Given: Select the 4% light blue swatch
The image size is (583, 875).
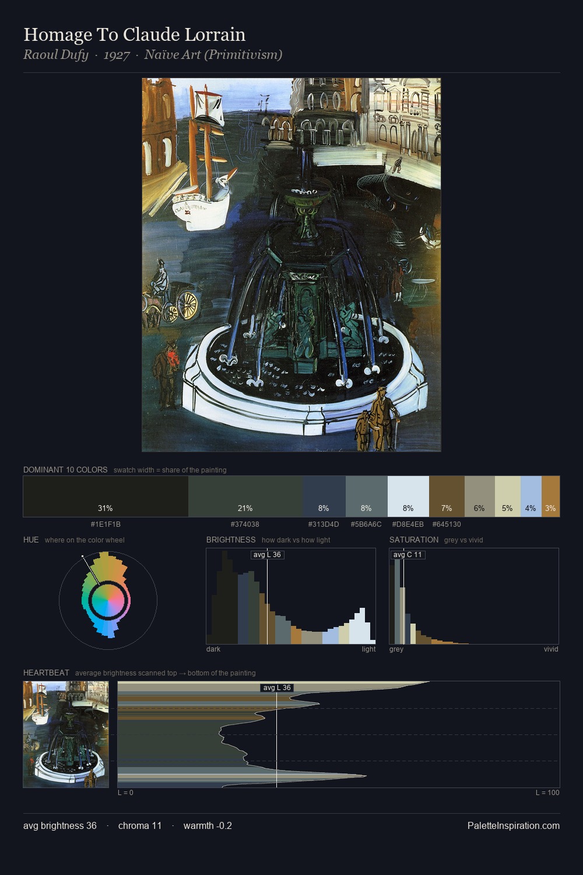Looking at the screenshot, I should 531,496.
